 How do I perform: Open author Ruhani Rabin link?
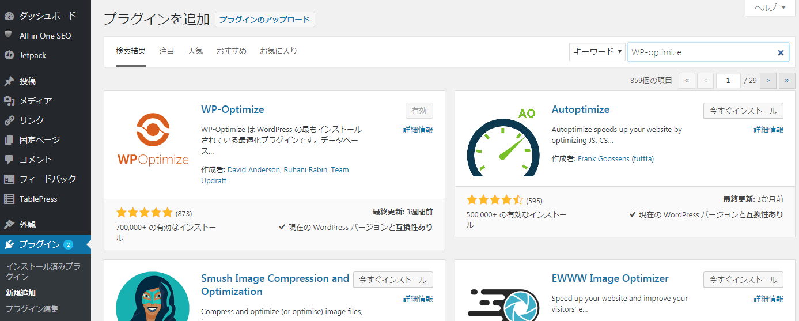(305, 170)
